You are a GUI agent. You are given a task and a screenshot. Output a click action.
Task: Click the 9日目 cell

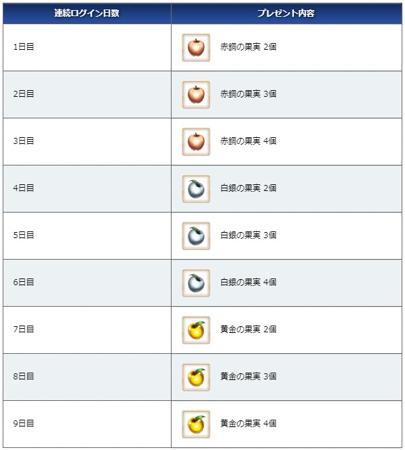pos(87,424)
